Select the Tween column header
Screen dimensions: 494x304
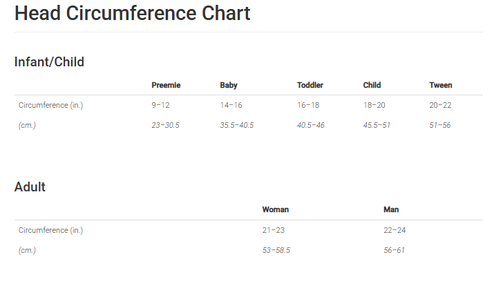(x=441, y=86)
